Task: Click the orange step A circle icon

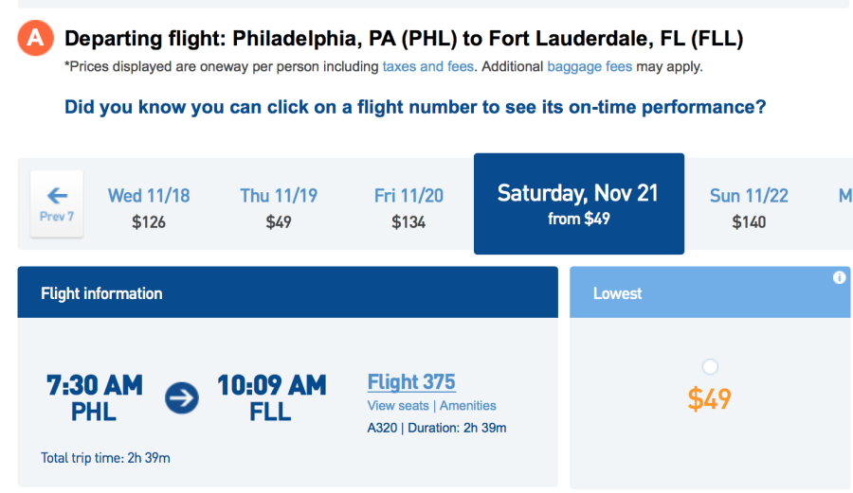Action: (x=35, y=39)
